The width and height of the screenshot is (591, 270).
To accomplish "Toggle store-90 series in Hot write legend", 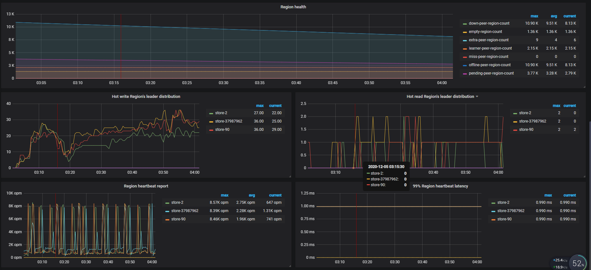I will pyautogui.click(x=222, y=130).
